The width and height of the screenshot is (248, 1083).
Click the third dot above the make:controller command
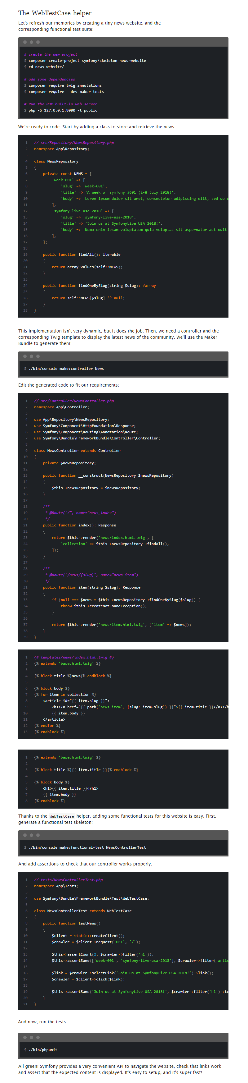pos(38,356)
